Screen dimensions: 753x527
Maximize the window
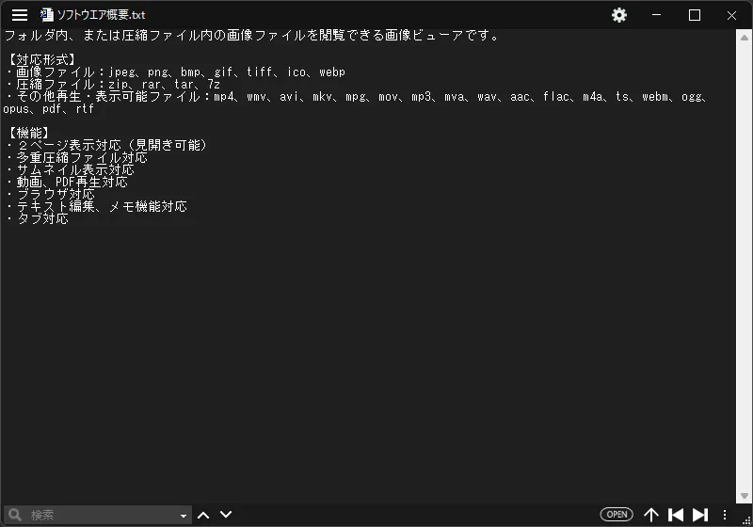[x=695, y=15]
